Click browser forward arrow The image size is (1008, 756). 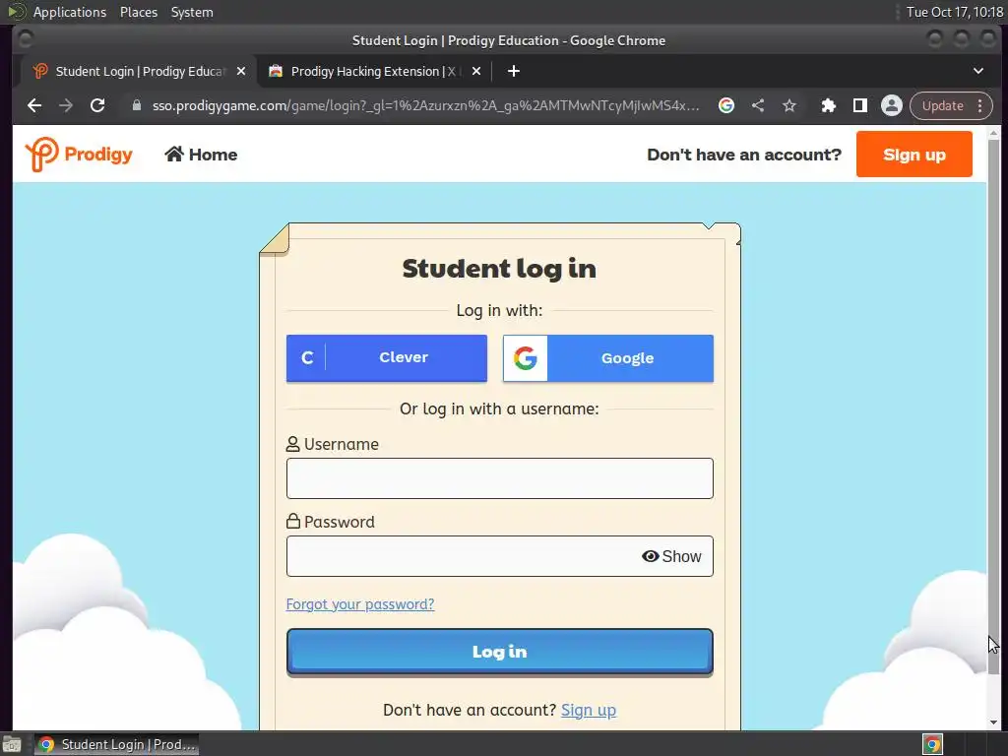click(66, 105)
